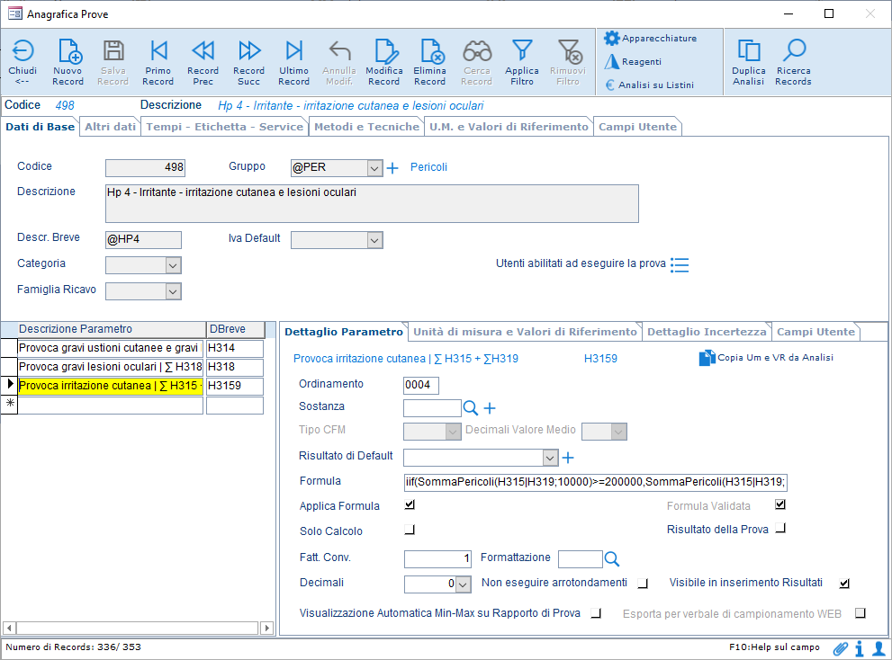Viewport: 892px width, 660px height.
Task: Expand the Famiglia Ricavo dropdown
Action: pyautogui.click(x=173, y=291)
